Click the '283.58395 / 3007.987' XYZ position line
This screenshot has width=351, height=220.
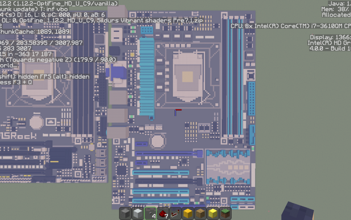click(x=41, y=43)
